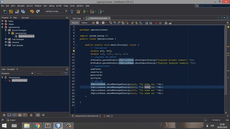Screen dimensions: 230x129
Task: Open the Members dropdown in Navigator
Action: click(18, 73)
